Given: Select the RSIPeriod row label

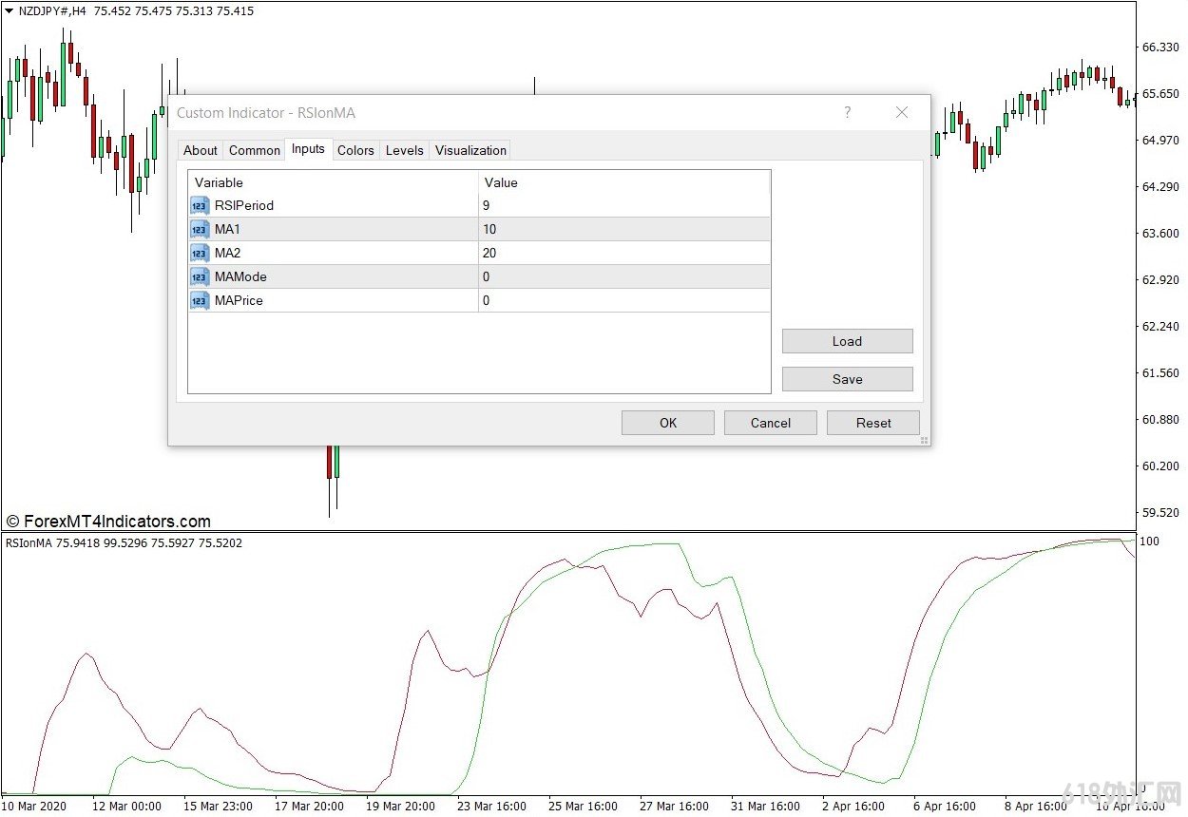Looking at the screenshot, I should click(x=244, y=205).
